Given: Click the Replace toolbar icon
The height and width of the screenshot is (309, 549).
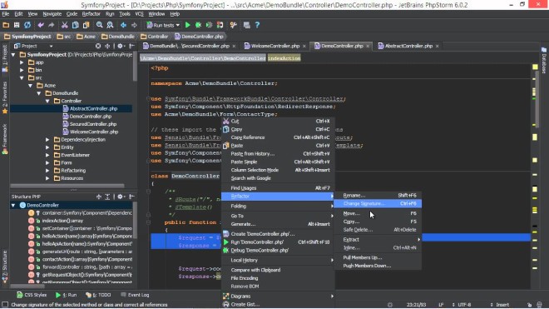Looking at the screenshot, I should [x=110, y=25].
